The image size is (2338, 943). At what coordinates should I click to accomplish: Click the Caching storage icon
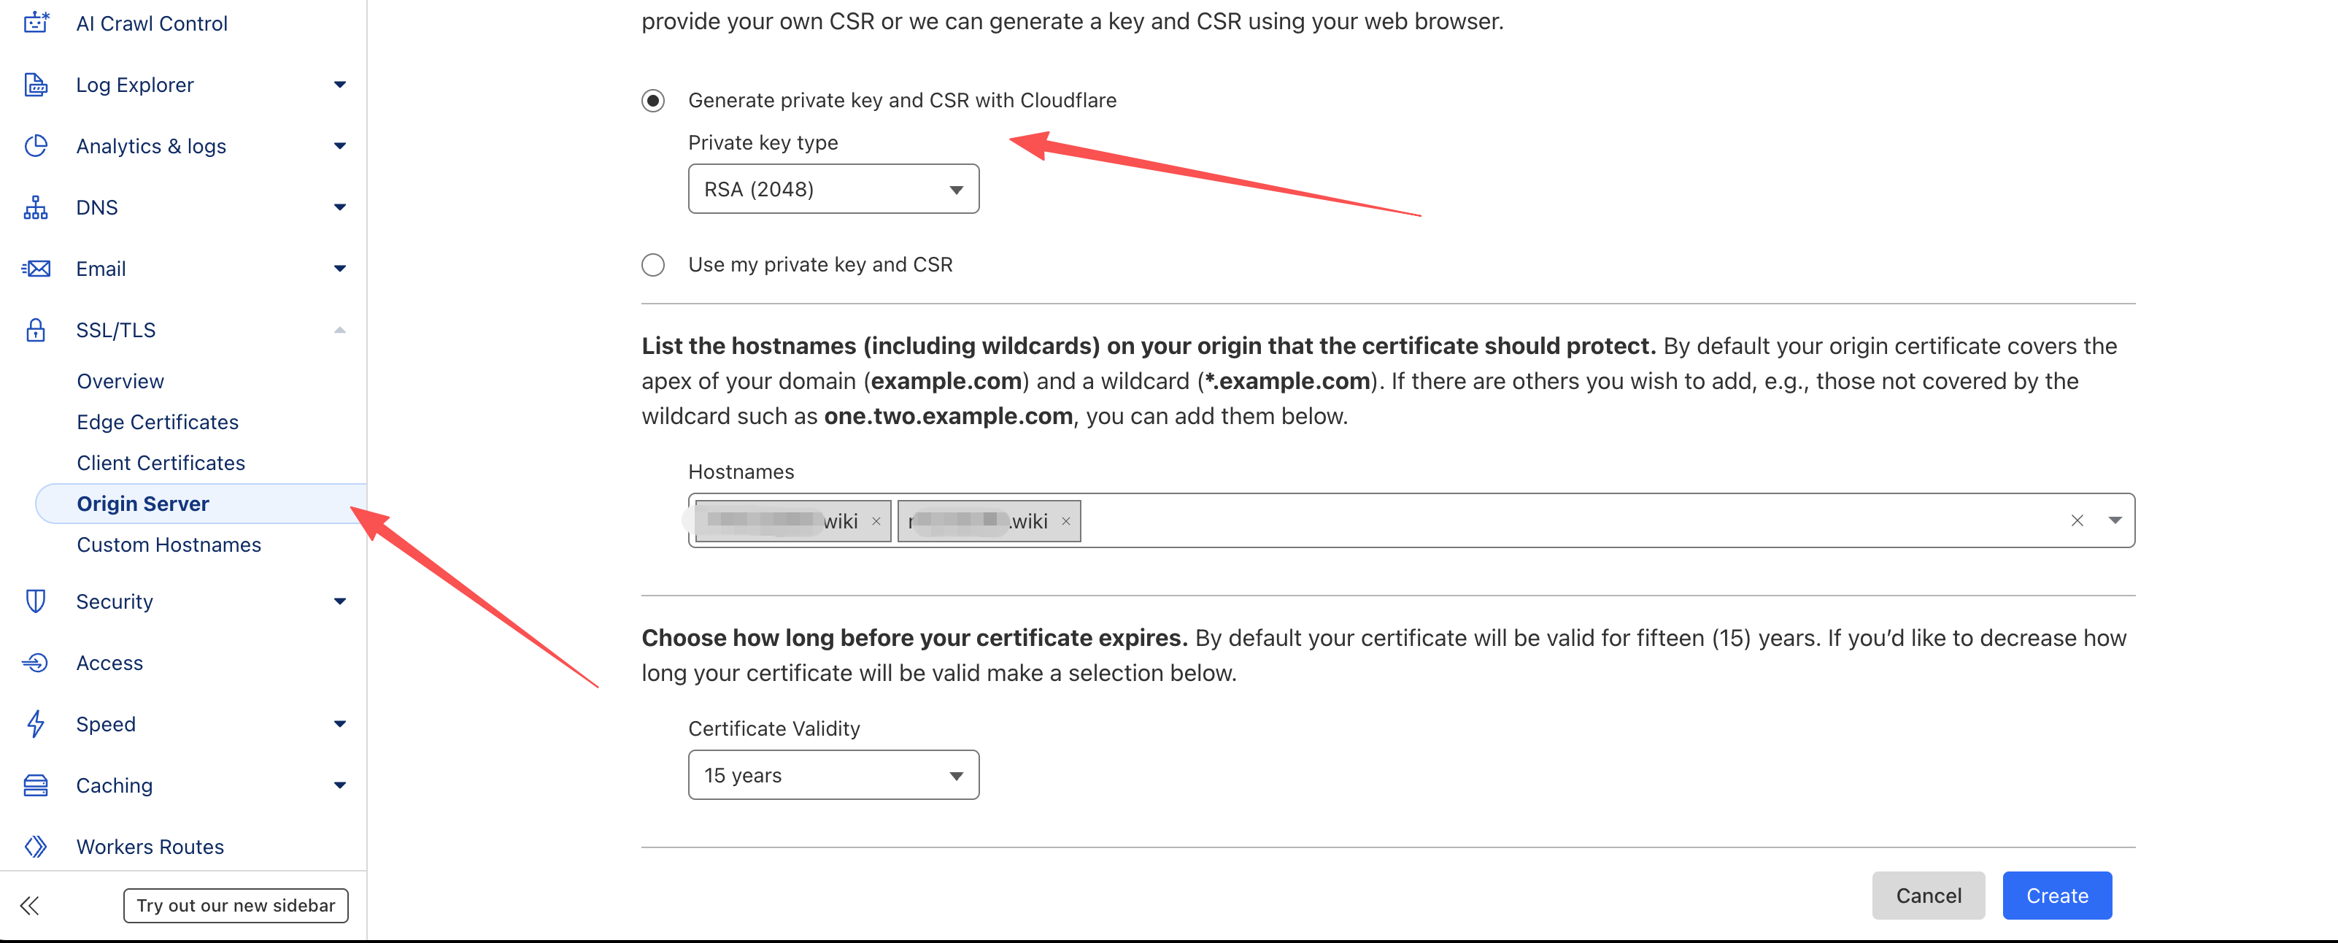pos(36,786)
